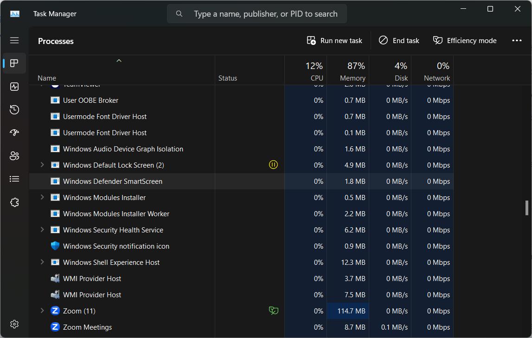Open the Performance tab icon in sidebar

pos(14,86)
